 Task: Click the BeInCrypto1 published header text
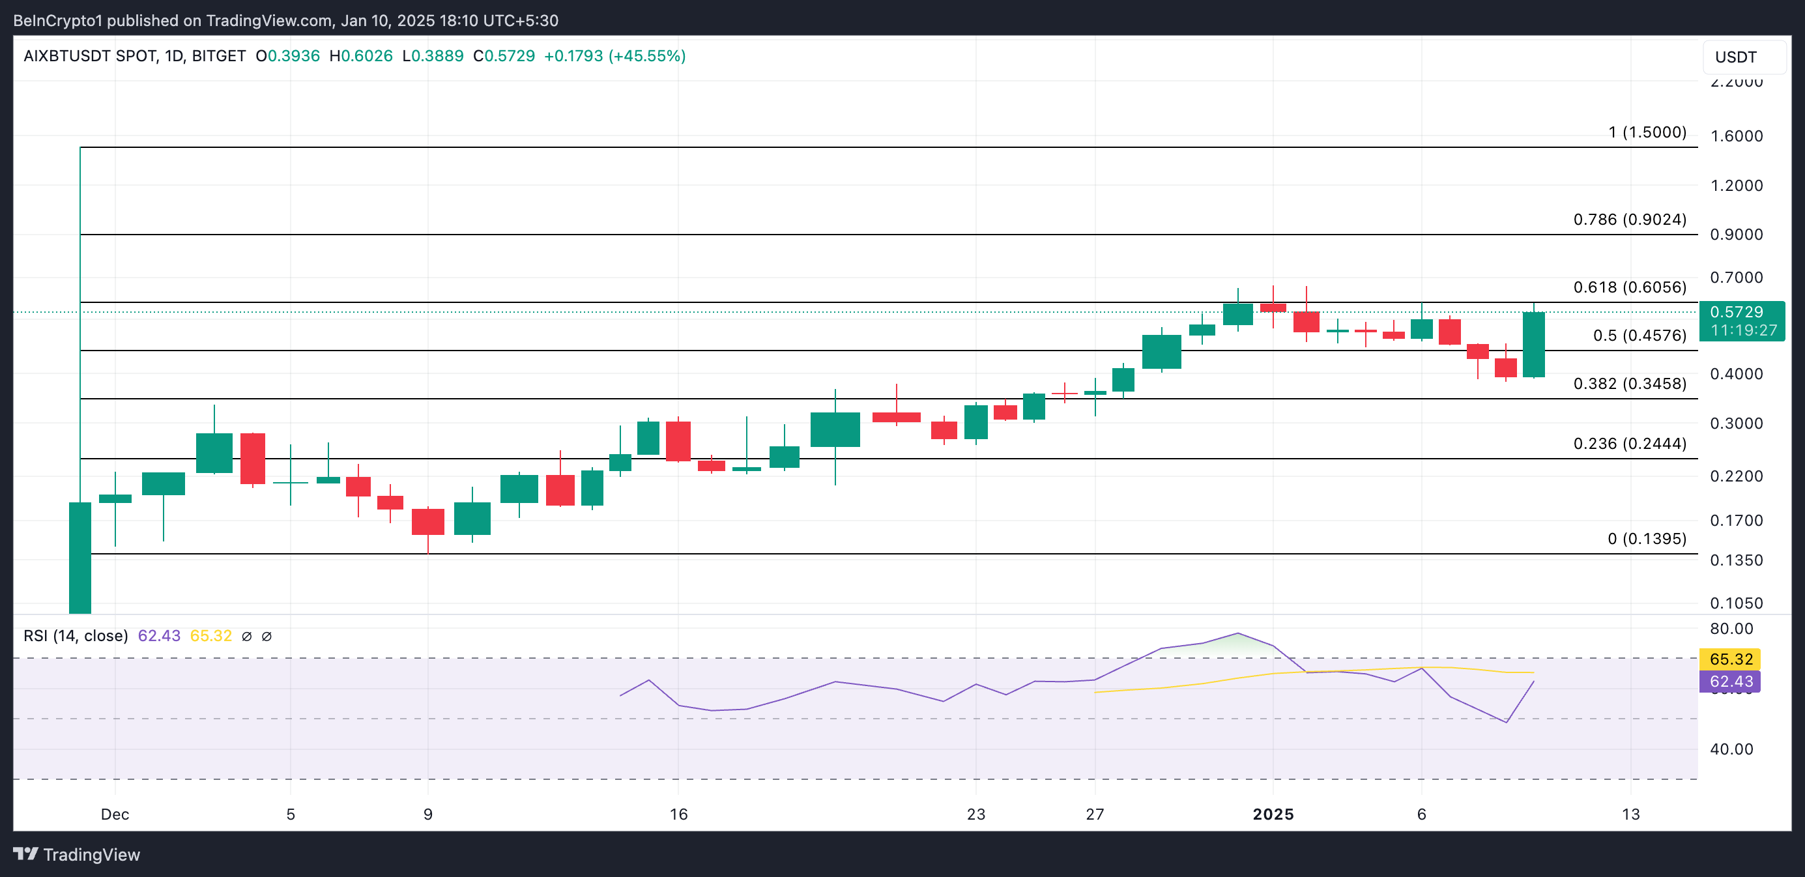pyautogui.click(x=285, y=20)
